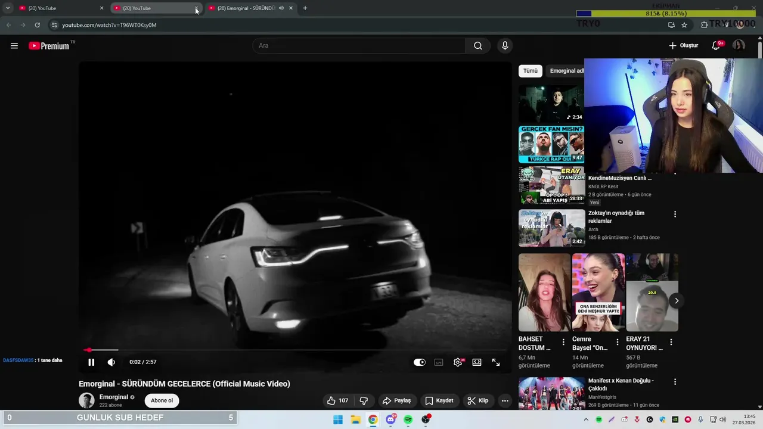Focus the Ara search field
Image resolution: width=763 pixels, height=429 pixels.
[359, 46]
